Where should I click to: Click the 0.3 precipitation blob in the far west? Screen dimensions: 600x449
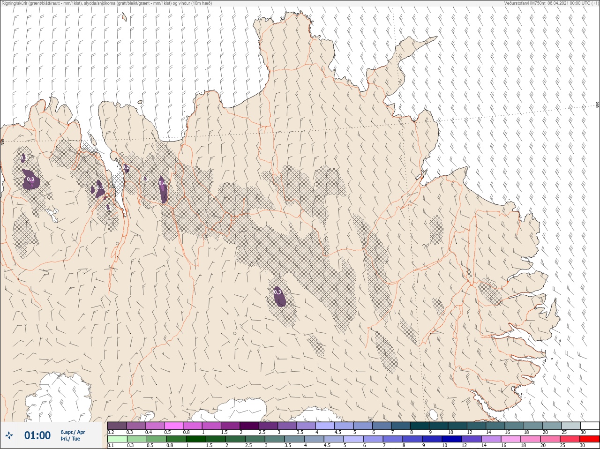pos(31,180)
